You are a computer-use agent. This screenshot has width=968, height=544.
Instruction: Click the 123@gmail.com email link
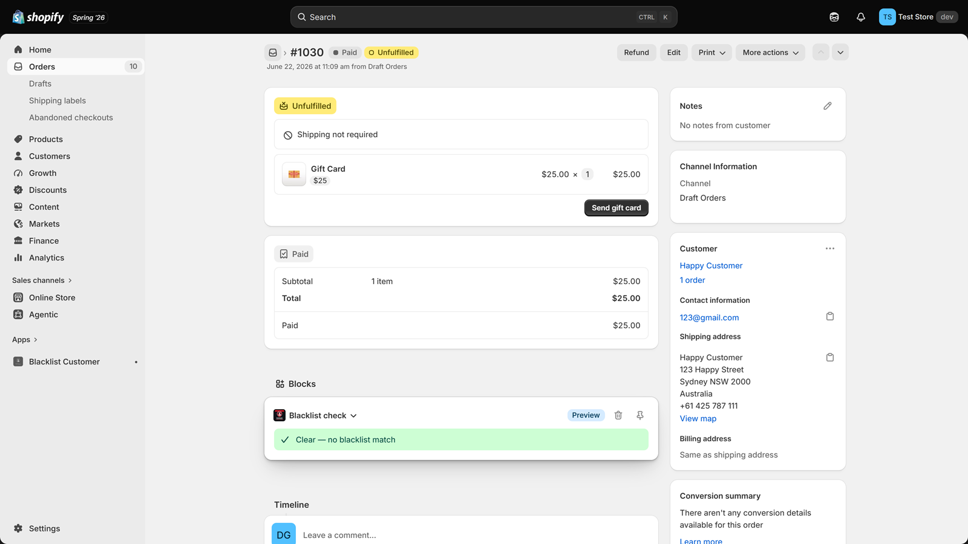click(709, 317)
